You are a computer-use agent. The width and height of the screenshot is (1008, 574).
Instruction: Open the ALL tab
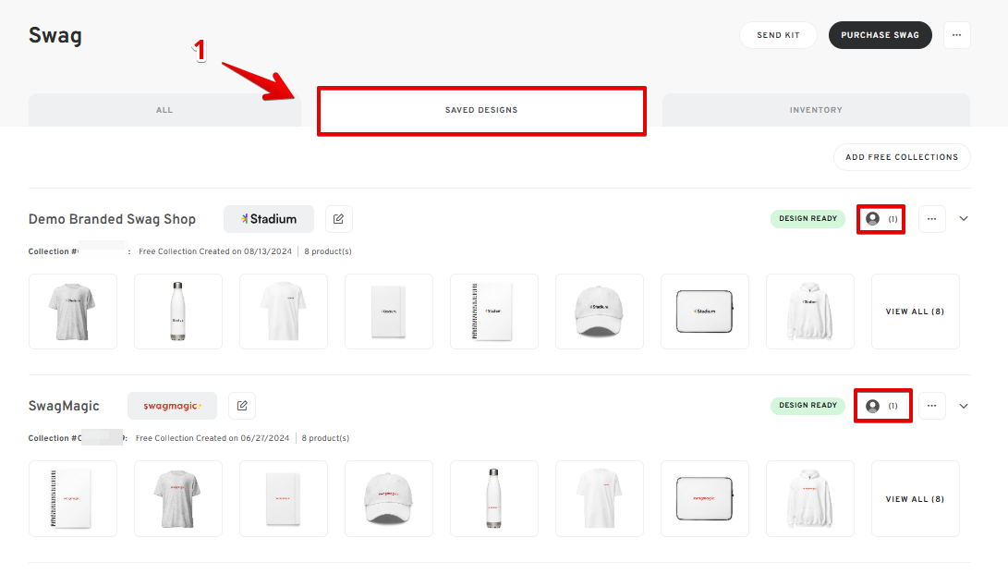click(x=164, y=110)
